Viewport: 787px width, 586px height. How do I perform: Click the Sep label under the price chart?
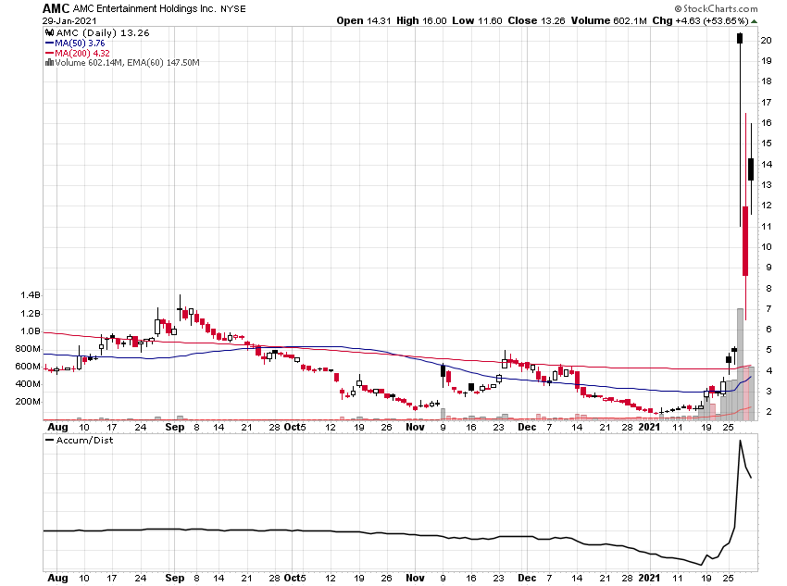pos(175,427)
